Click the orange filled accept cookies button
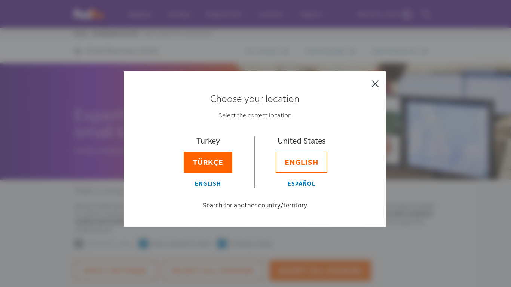 [x=320, y=271]
